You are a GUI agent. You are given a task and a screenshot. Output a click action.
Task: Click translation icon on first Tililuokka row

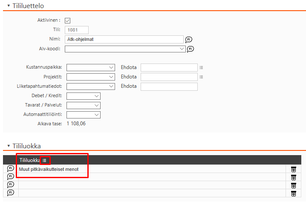click(x=11, y=169)
